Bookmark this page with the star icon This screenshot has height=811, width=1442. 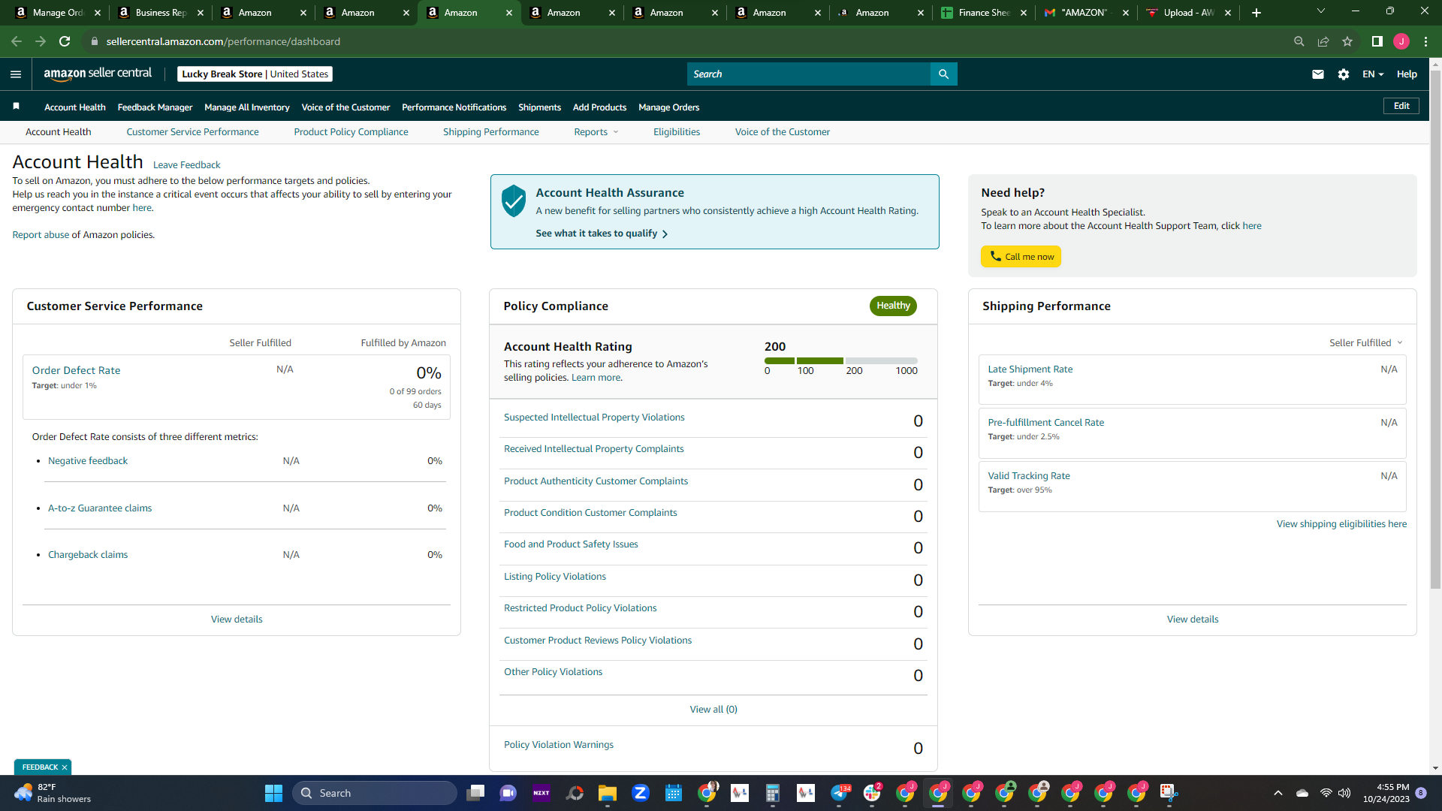point(1347,41)
